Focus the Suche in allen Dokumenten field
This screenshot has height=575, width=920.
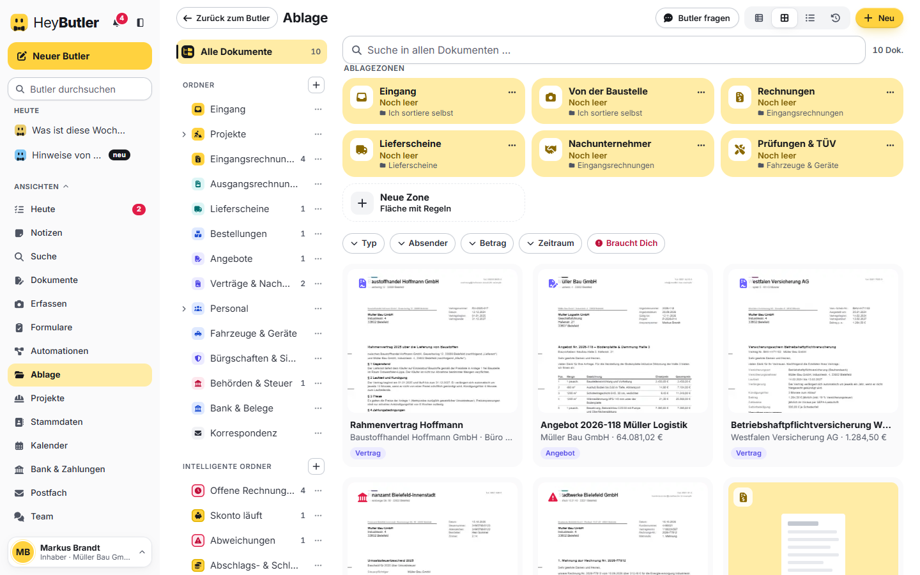[x=604, y=50]
